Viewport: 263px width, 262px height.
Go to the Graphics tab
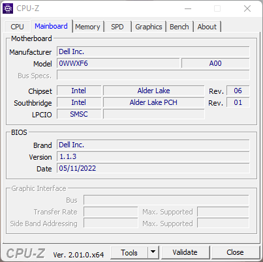click(149, 27)
